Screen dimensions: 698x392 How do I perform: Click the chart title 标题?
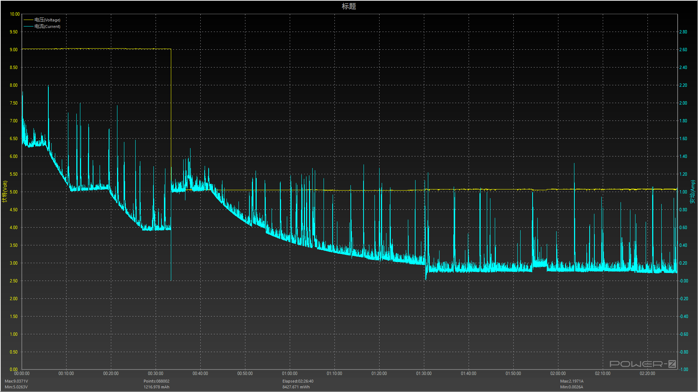pyautogui.click(x=349, y=6)
